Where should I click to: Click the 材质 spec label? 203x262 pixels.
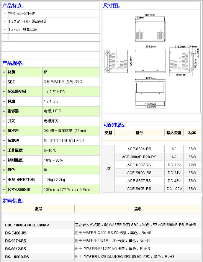(11, 72)
